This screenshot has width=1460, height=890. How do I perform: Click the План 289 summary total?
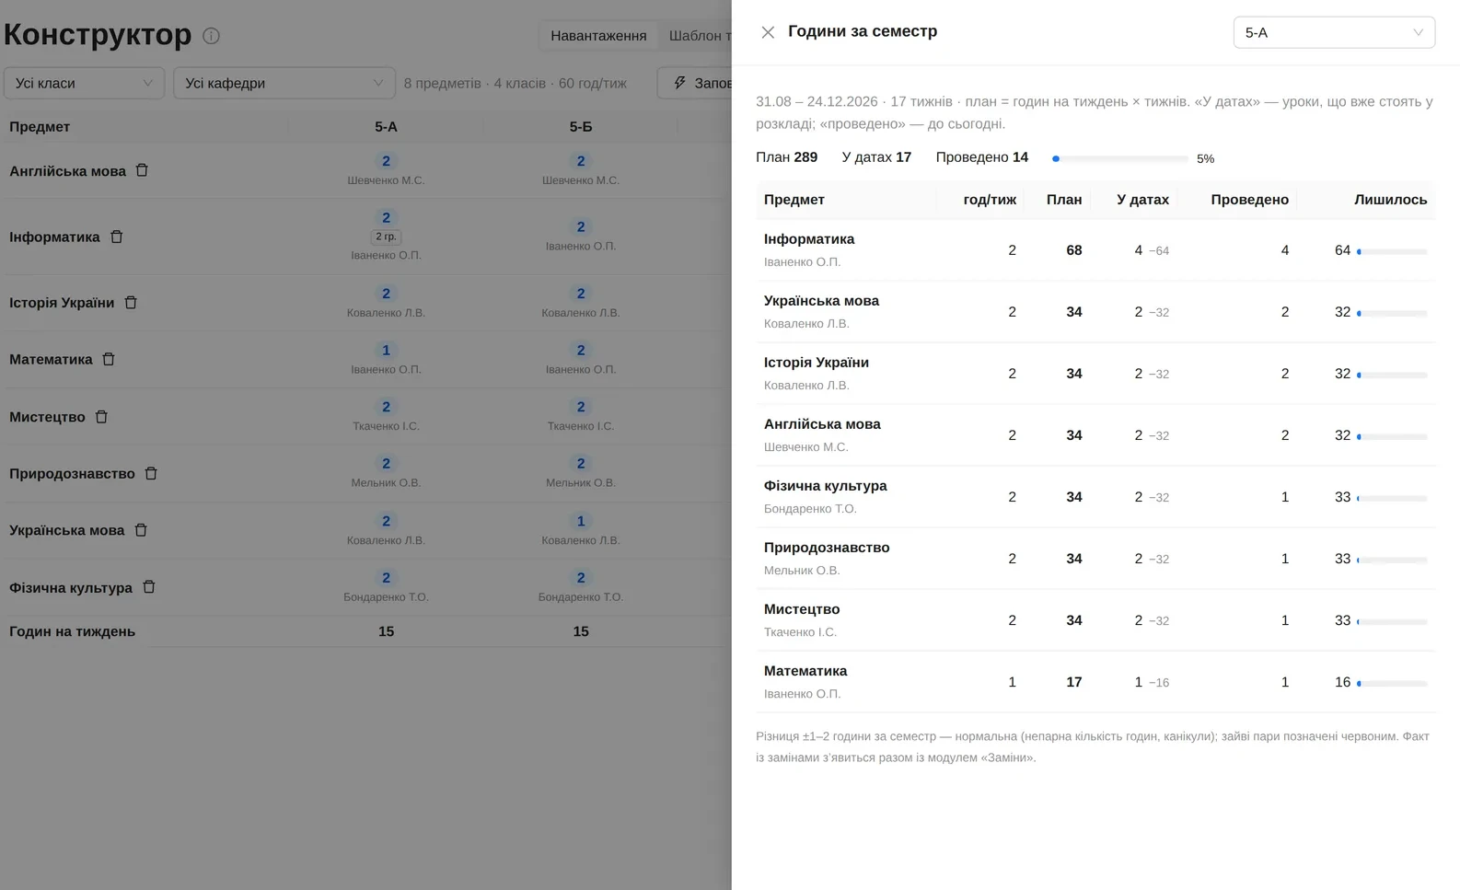[786, 157]
